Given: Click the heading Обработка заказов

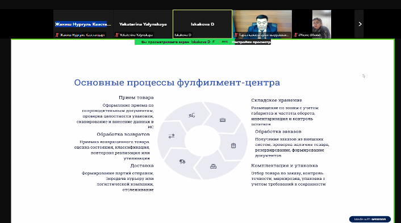Looking at the screenshot, I should pos(278,132).
